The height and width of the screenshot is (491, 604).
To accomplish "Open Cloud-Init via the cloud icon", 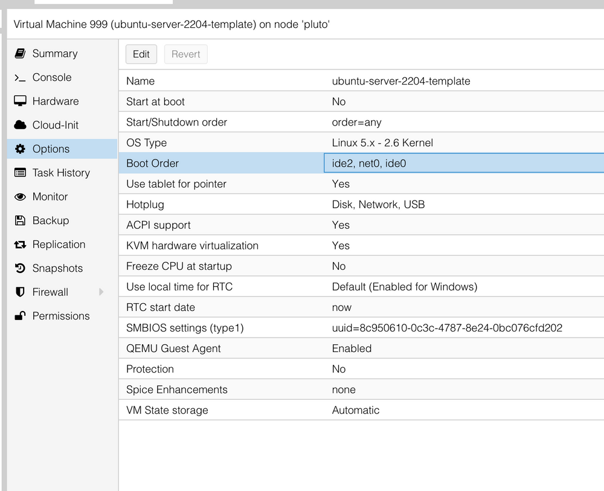I will click(x=21, y=125).
